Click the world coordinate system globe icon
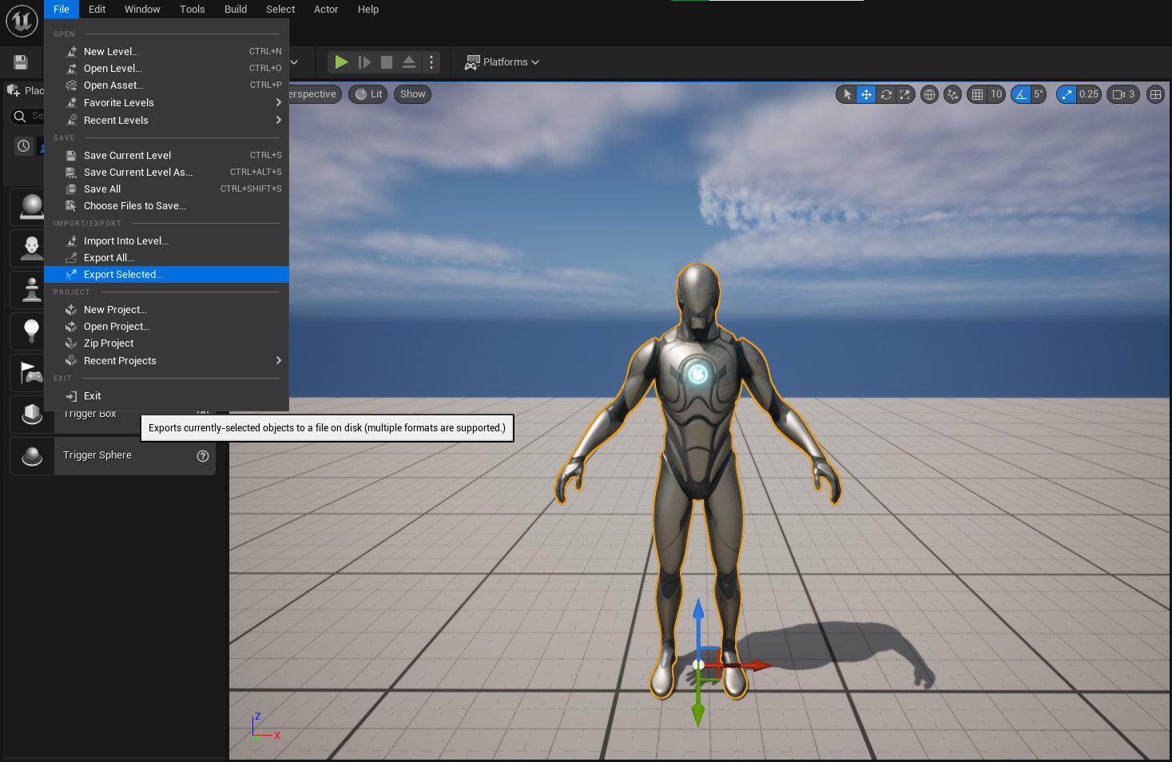Image resolution: width=1172 pixels, height=762 pixels. coord(929,94)
